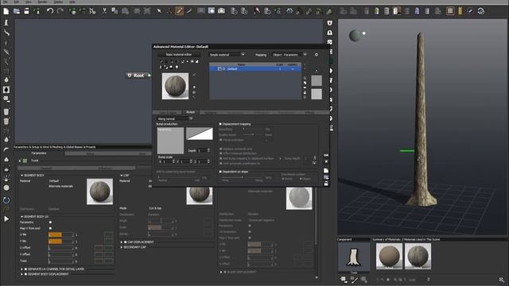Collapse the SEGMENT BODY UV section
The width and height of the screenshot is (509, 286).
(21, 217)
